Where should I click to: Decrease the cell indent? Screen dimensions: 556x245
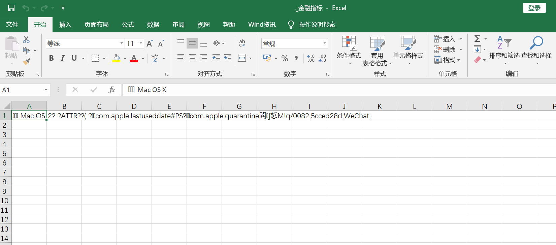pos(216,58)
